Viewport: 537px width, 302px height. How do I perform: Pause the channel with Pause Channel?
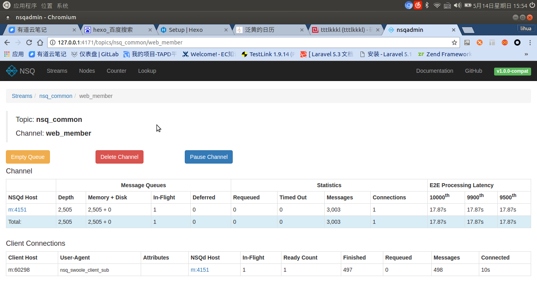pyautogui.click(x=209, y=157)
